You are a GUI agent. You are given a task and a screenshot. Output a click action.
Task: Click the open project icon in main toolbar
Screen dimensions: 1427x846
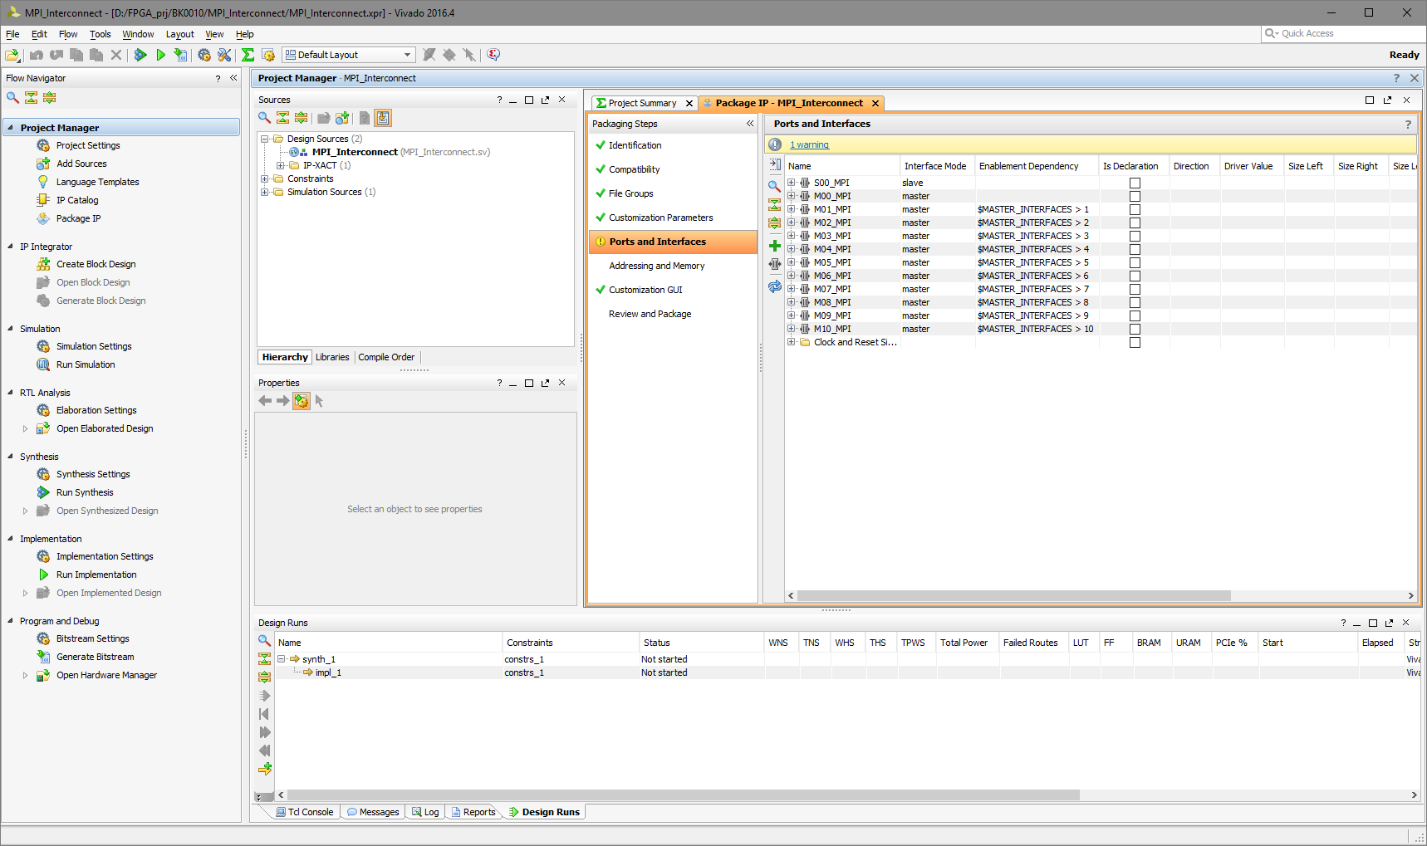pyautogui.click(x=12, y=55)
